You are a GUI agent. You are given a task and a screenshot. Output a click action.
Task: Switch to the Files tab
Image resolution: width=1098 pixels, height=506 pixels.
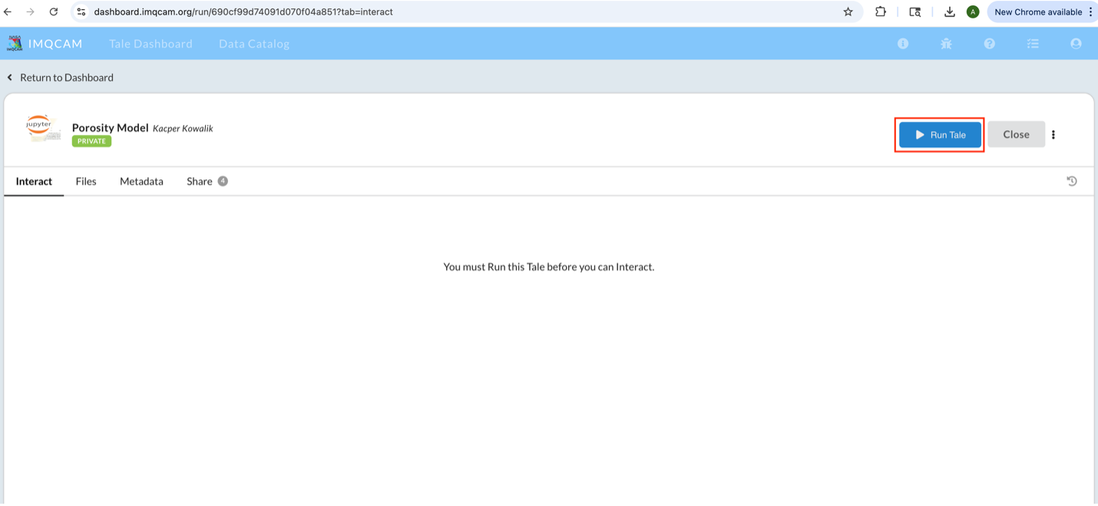coord(86,182)
